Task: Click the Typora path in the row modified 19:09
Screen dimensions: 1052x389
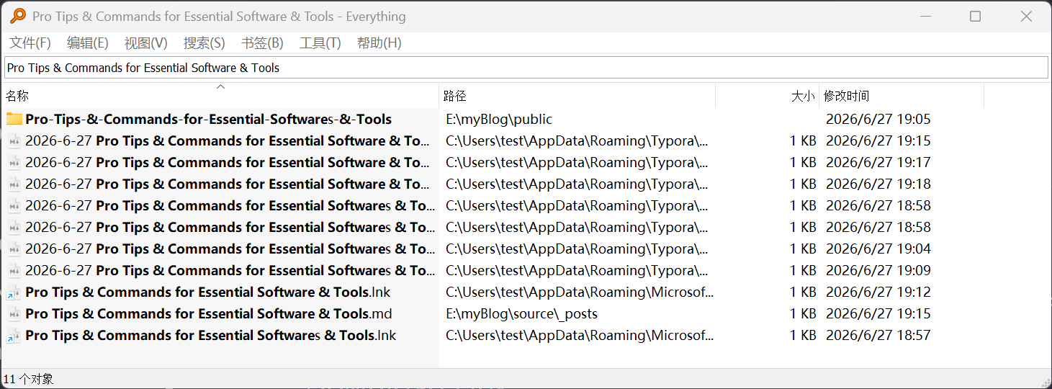Action: (x=577, y=270)
